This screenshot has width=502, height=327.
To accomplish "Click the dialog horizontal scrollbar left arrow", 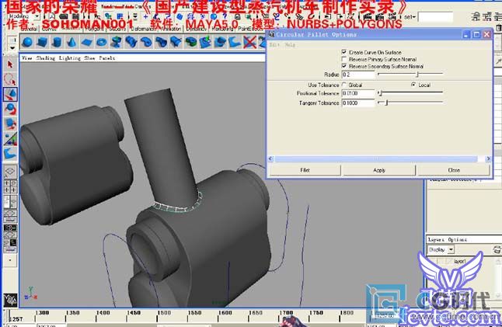I will tap(271, 158).
